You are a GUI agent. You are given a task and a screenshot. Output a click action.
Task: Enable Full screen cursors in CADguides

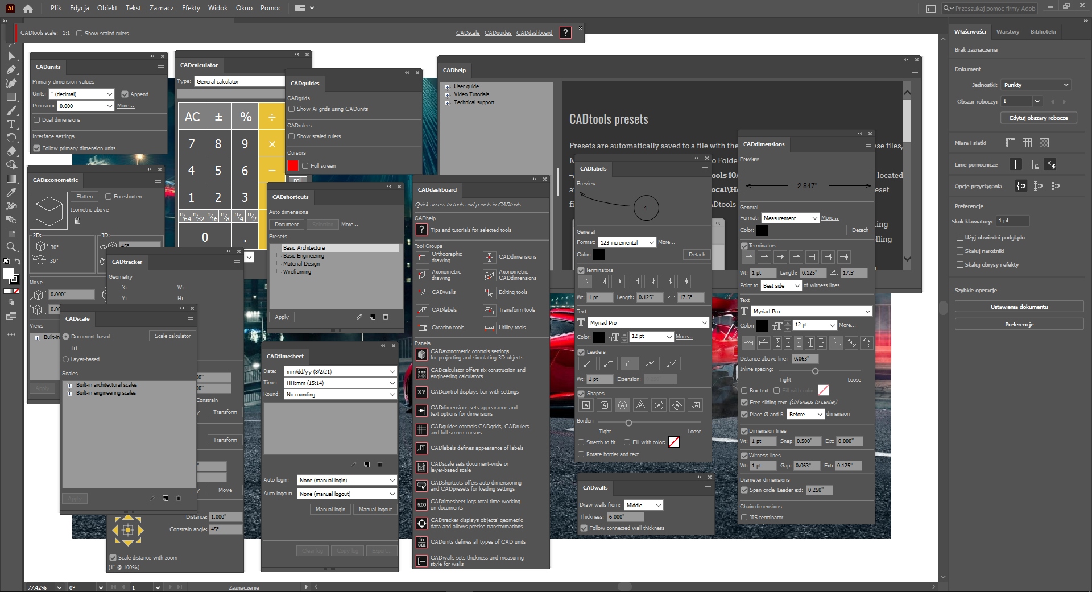tap(305, 166)
